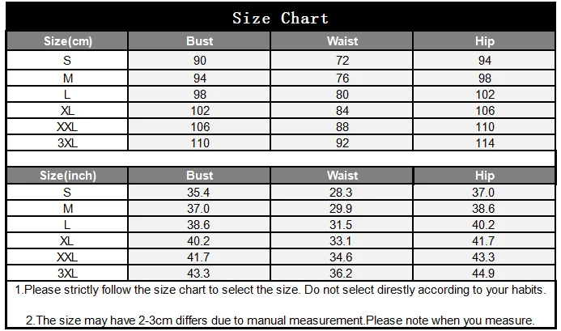Viewport: 561px width, 331px height.
Task: Click the inch Hip value 44.9
Action: [483, 273]
